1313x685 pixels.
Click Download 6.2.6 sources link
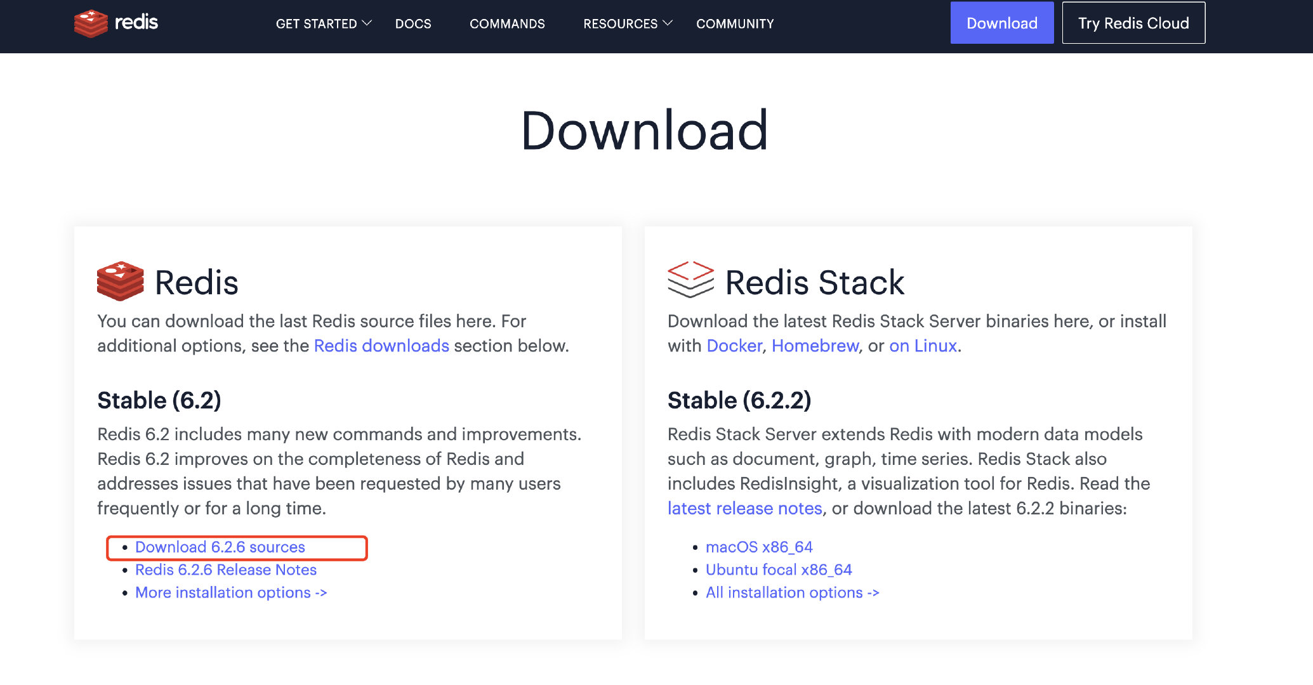point(220,547)
